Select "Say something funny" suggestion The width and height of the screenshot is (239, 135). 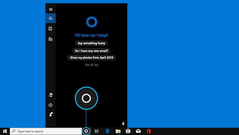91,43
